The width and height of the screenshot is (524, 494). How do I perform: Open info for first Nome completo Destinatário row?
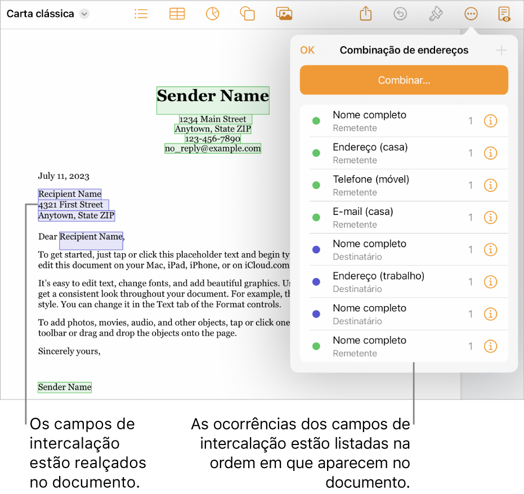pyautogui.click(x=490, y=249)
